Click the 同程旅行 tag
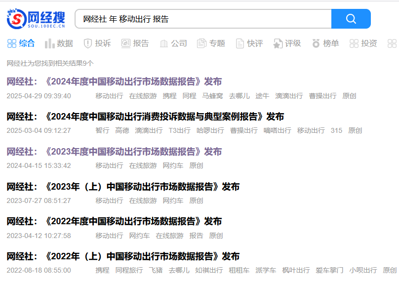This screenshot has width=399, height=282. (x=129, y=270)
